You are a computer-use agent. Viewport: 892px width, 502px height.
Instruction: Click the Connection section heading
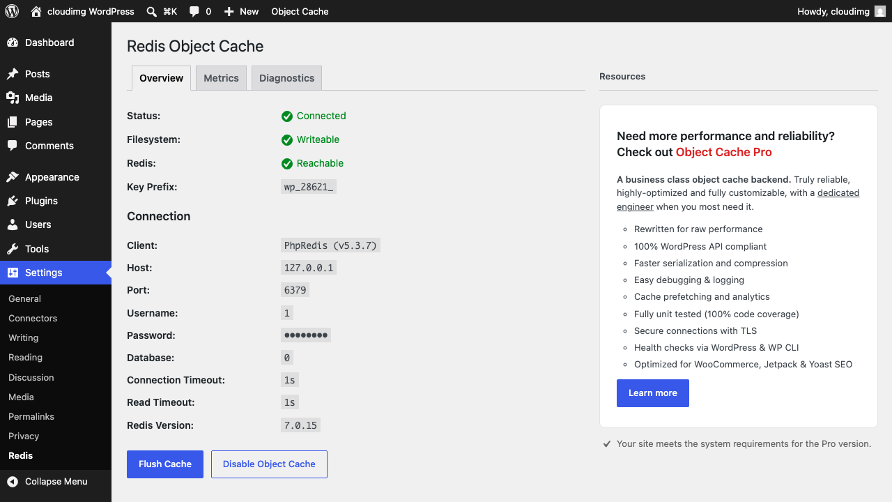[159, 216]
